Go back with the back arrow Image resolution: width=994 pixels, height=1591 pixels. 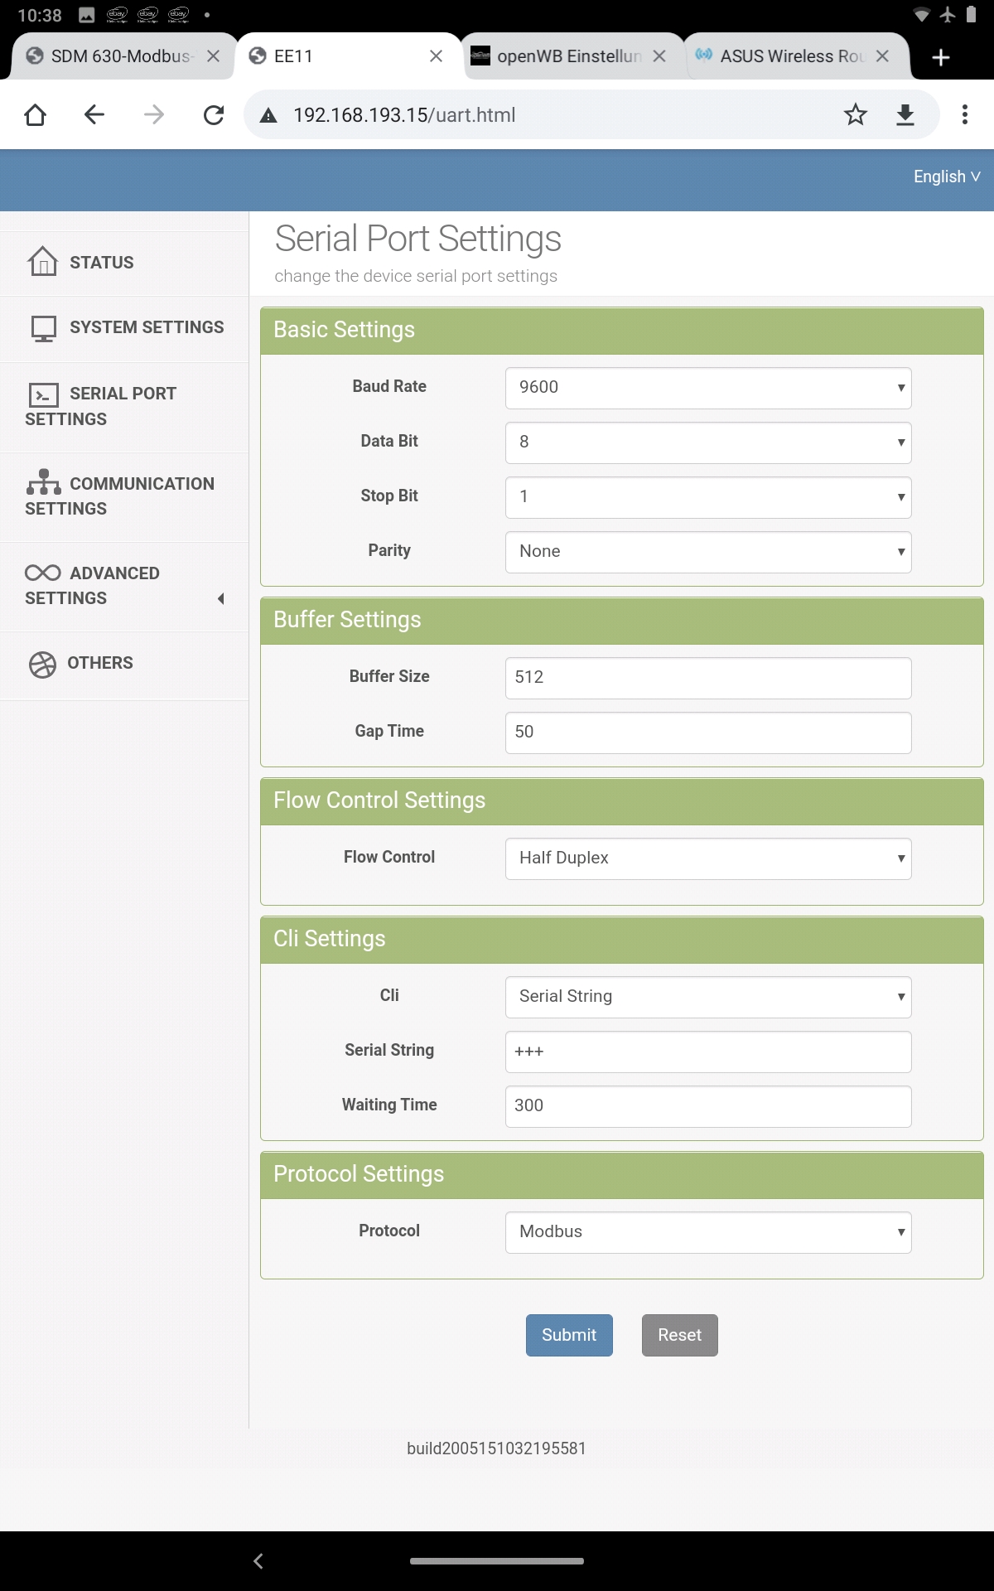(94, 114)
